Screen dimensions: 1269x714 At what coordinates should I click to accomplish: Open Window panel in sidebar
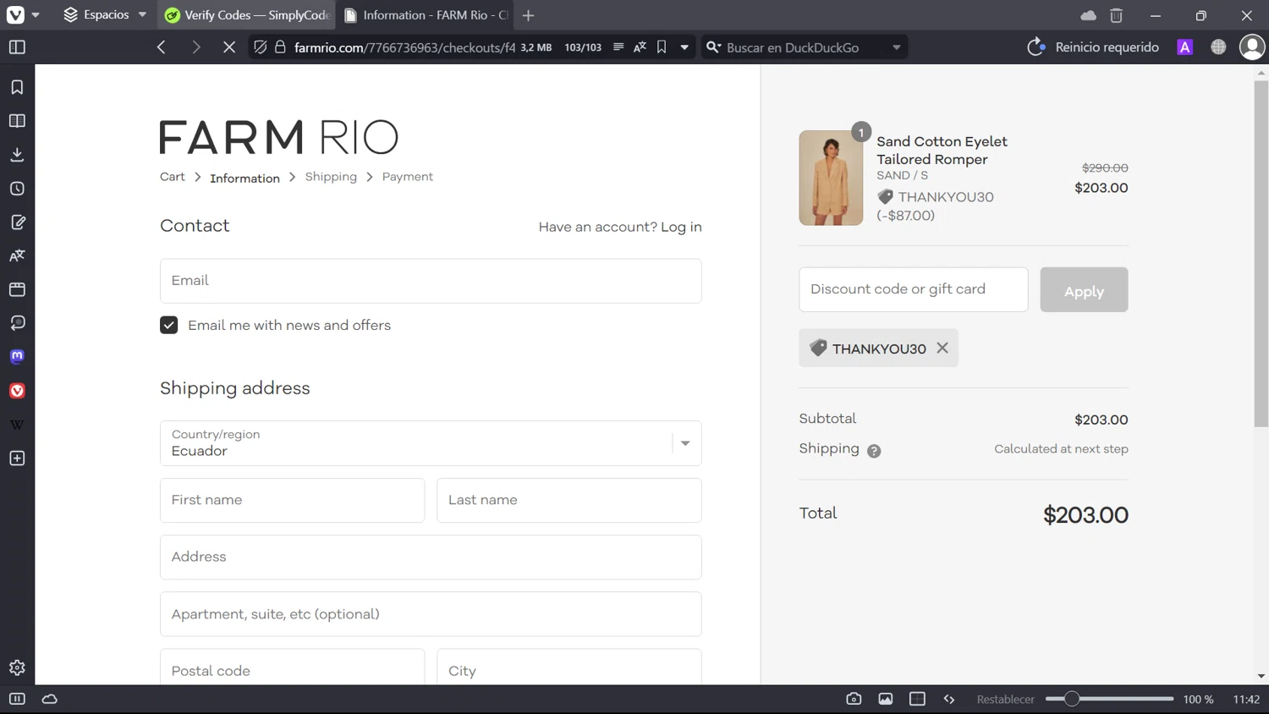pyautogui.click(x=17, y=289)
